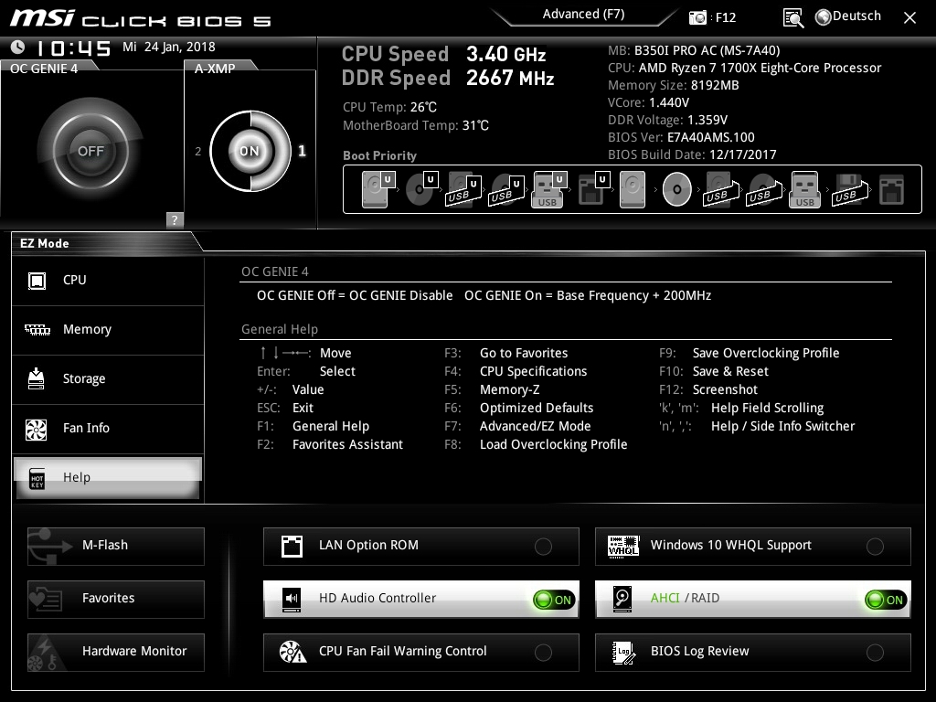Click the CPU Speed 3.40 GHz value
The height and width of the screenshot is (702, 936).
pyautogui.click(x=506, y=54)
